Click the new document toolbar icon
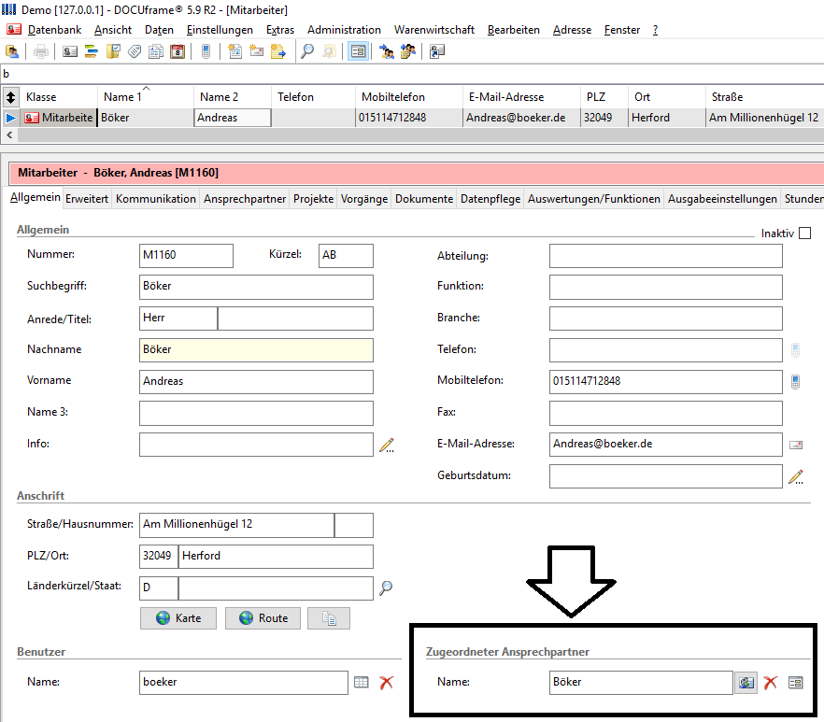The height and width of the screenshot is (722, 824). click(234, 51)
